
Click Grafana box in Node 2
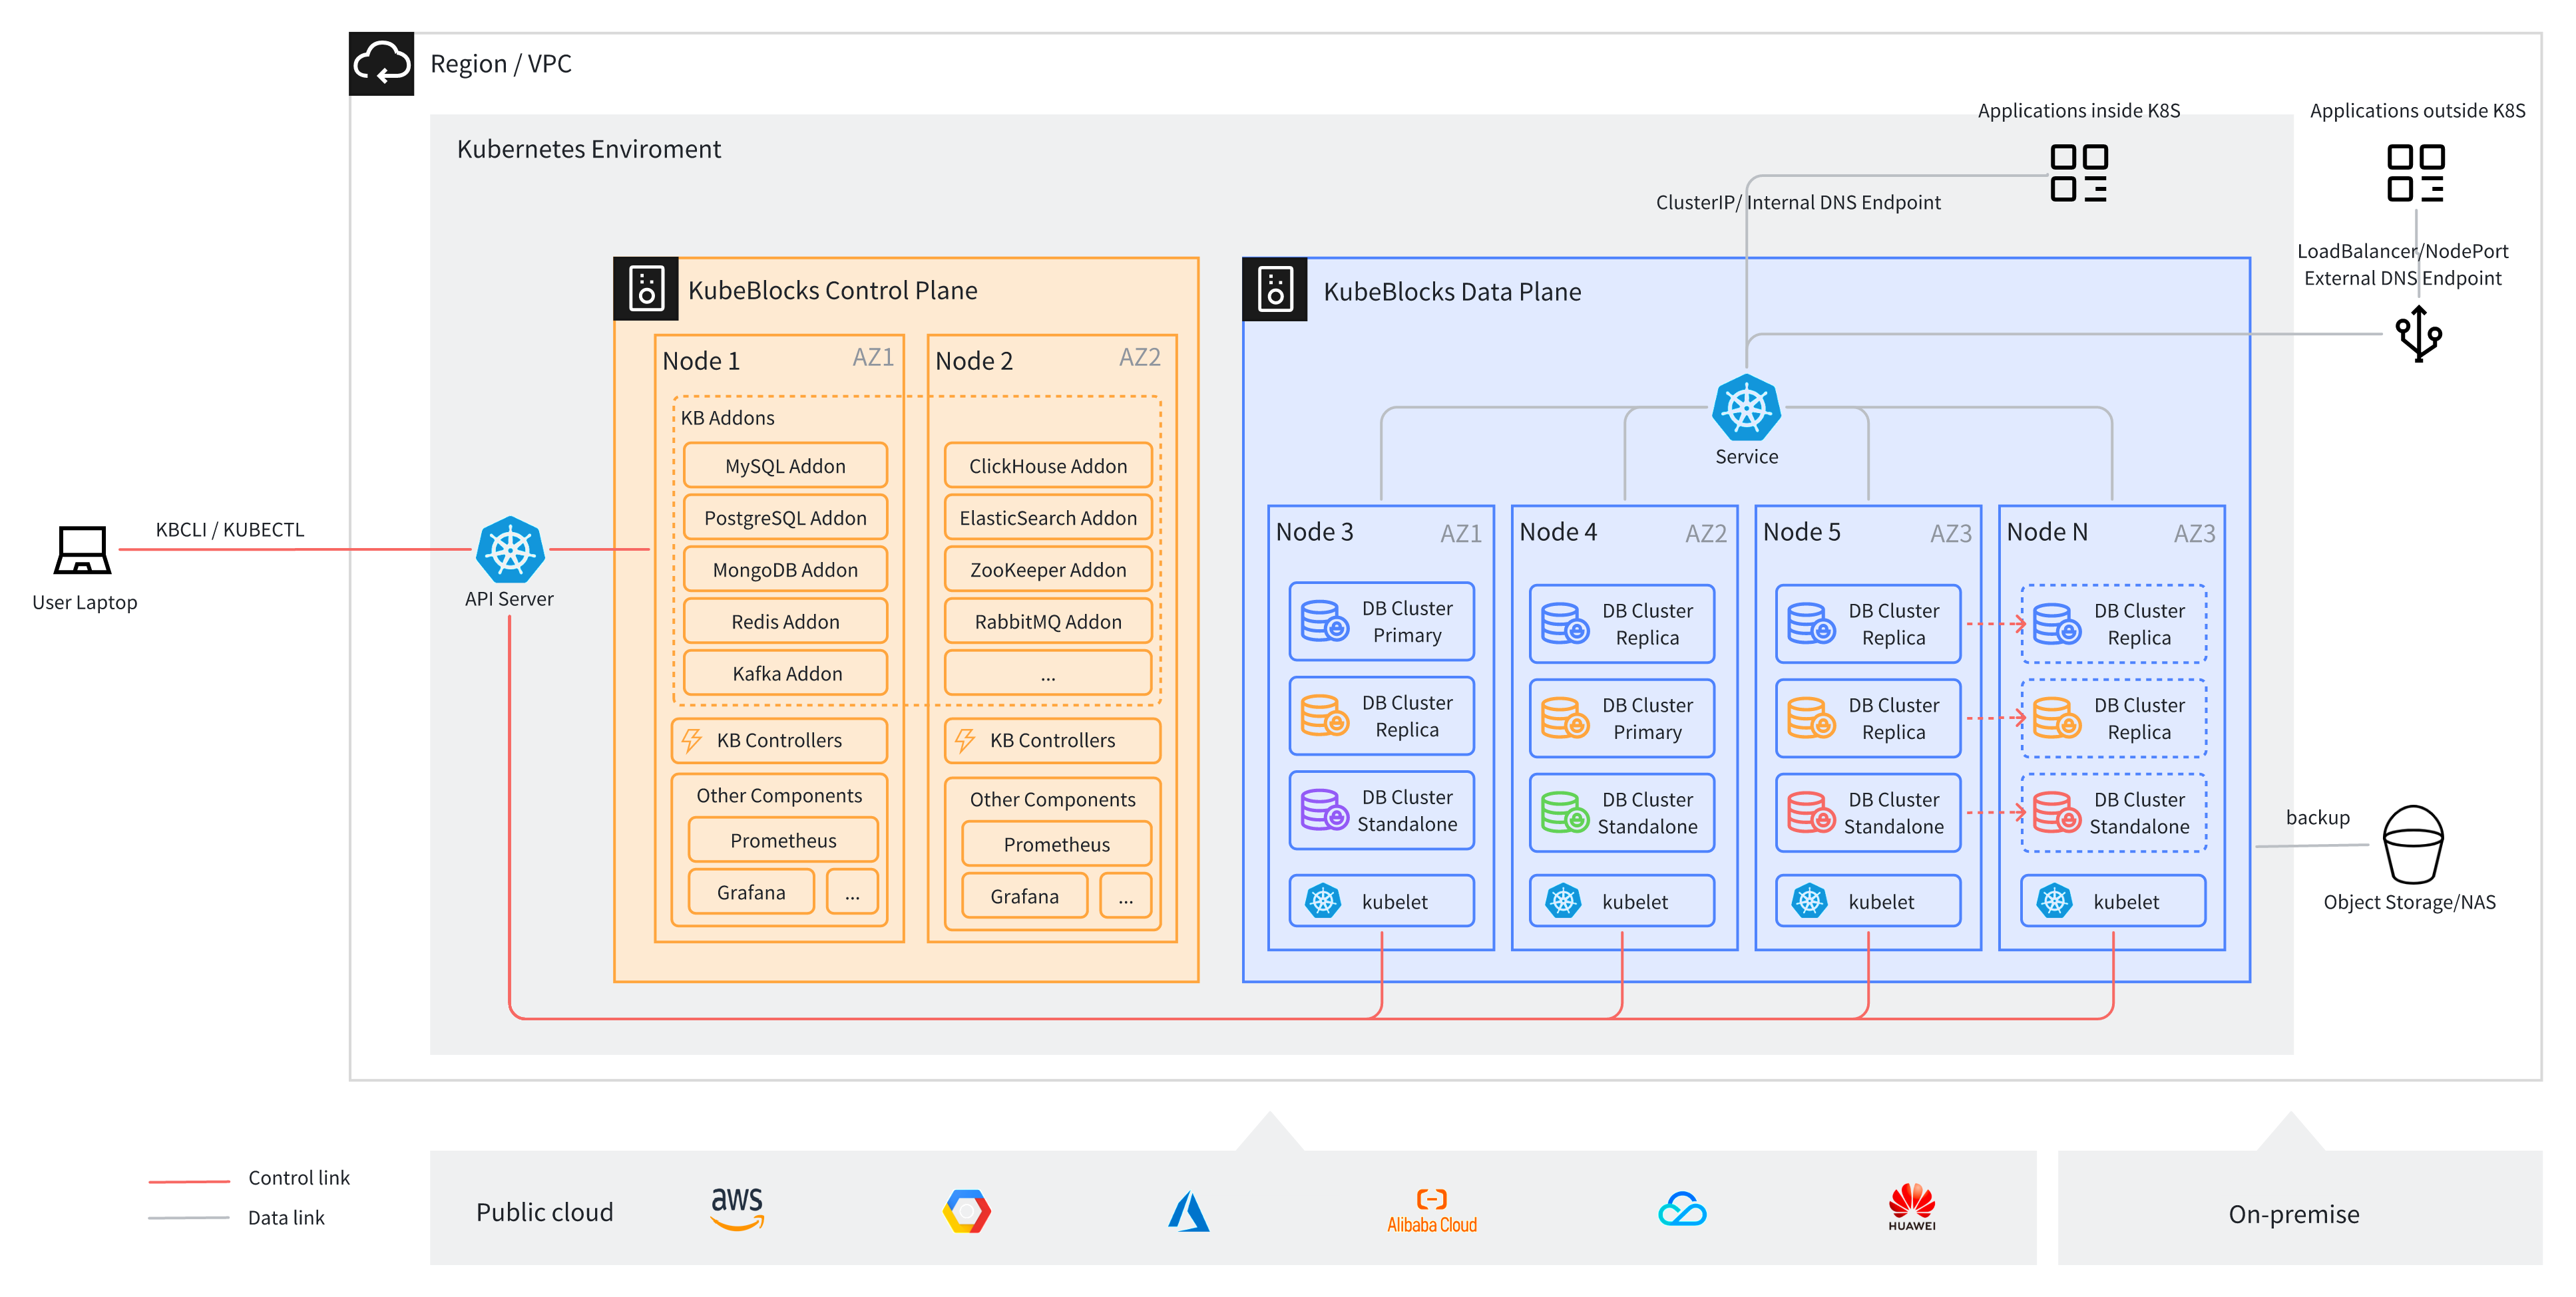coord(1024,897)
